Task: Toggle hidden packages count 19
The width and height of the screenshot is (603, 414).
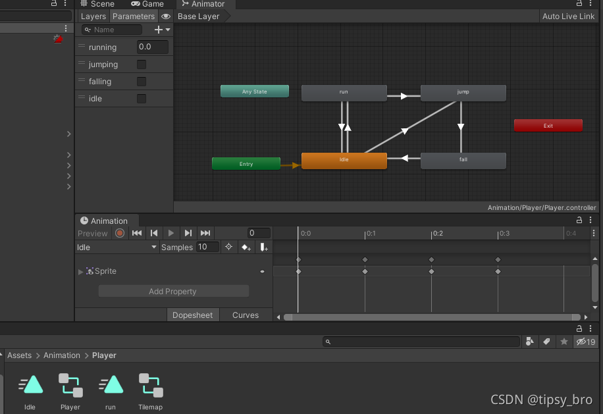Action: tap(585, 342)
